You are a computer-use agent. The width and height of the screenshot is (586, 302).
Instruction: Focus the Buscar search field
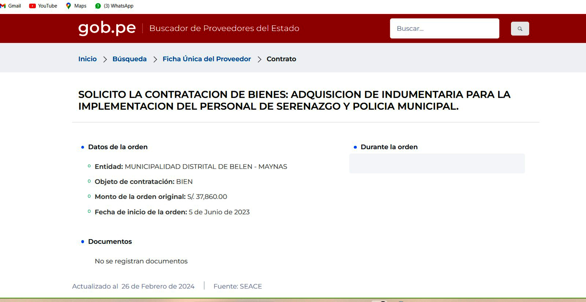444,29
